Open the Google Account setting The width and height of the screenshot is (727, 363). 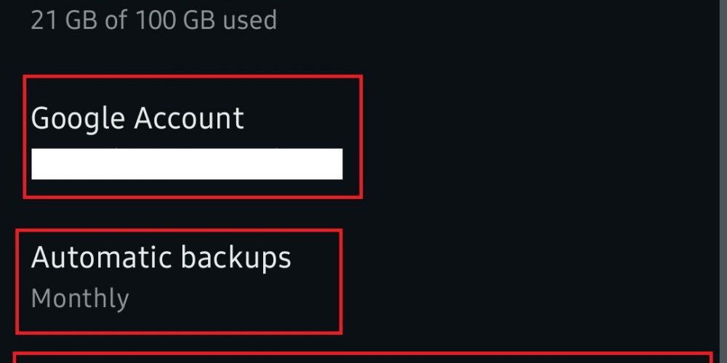pos(193,136)
